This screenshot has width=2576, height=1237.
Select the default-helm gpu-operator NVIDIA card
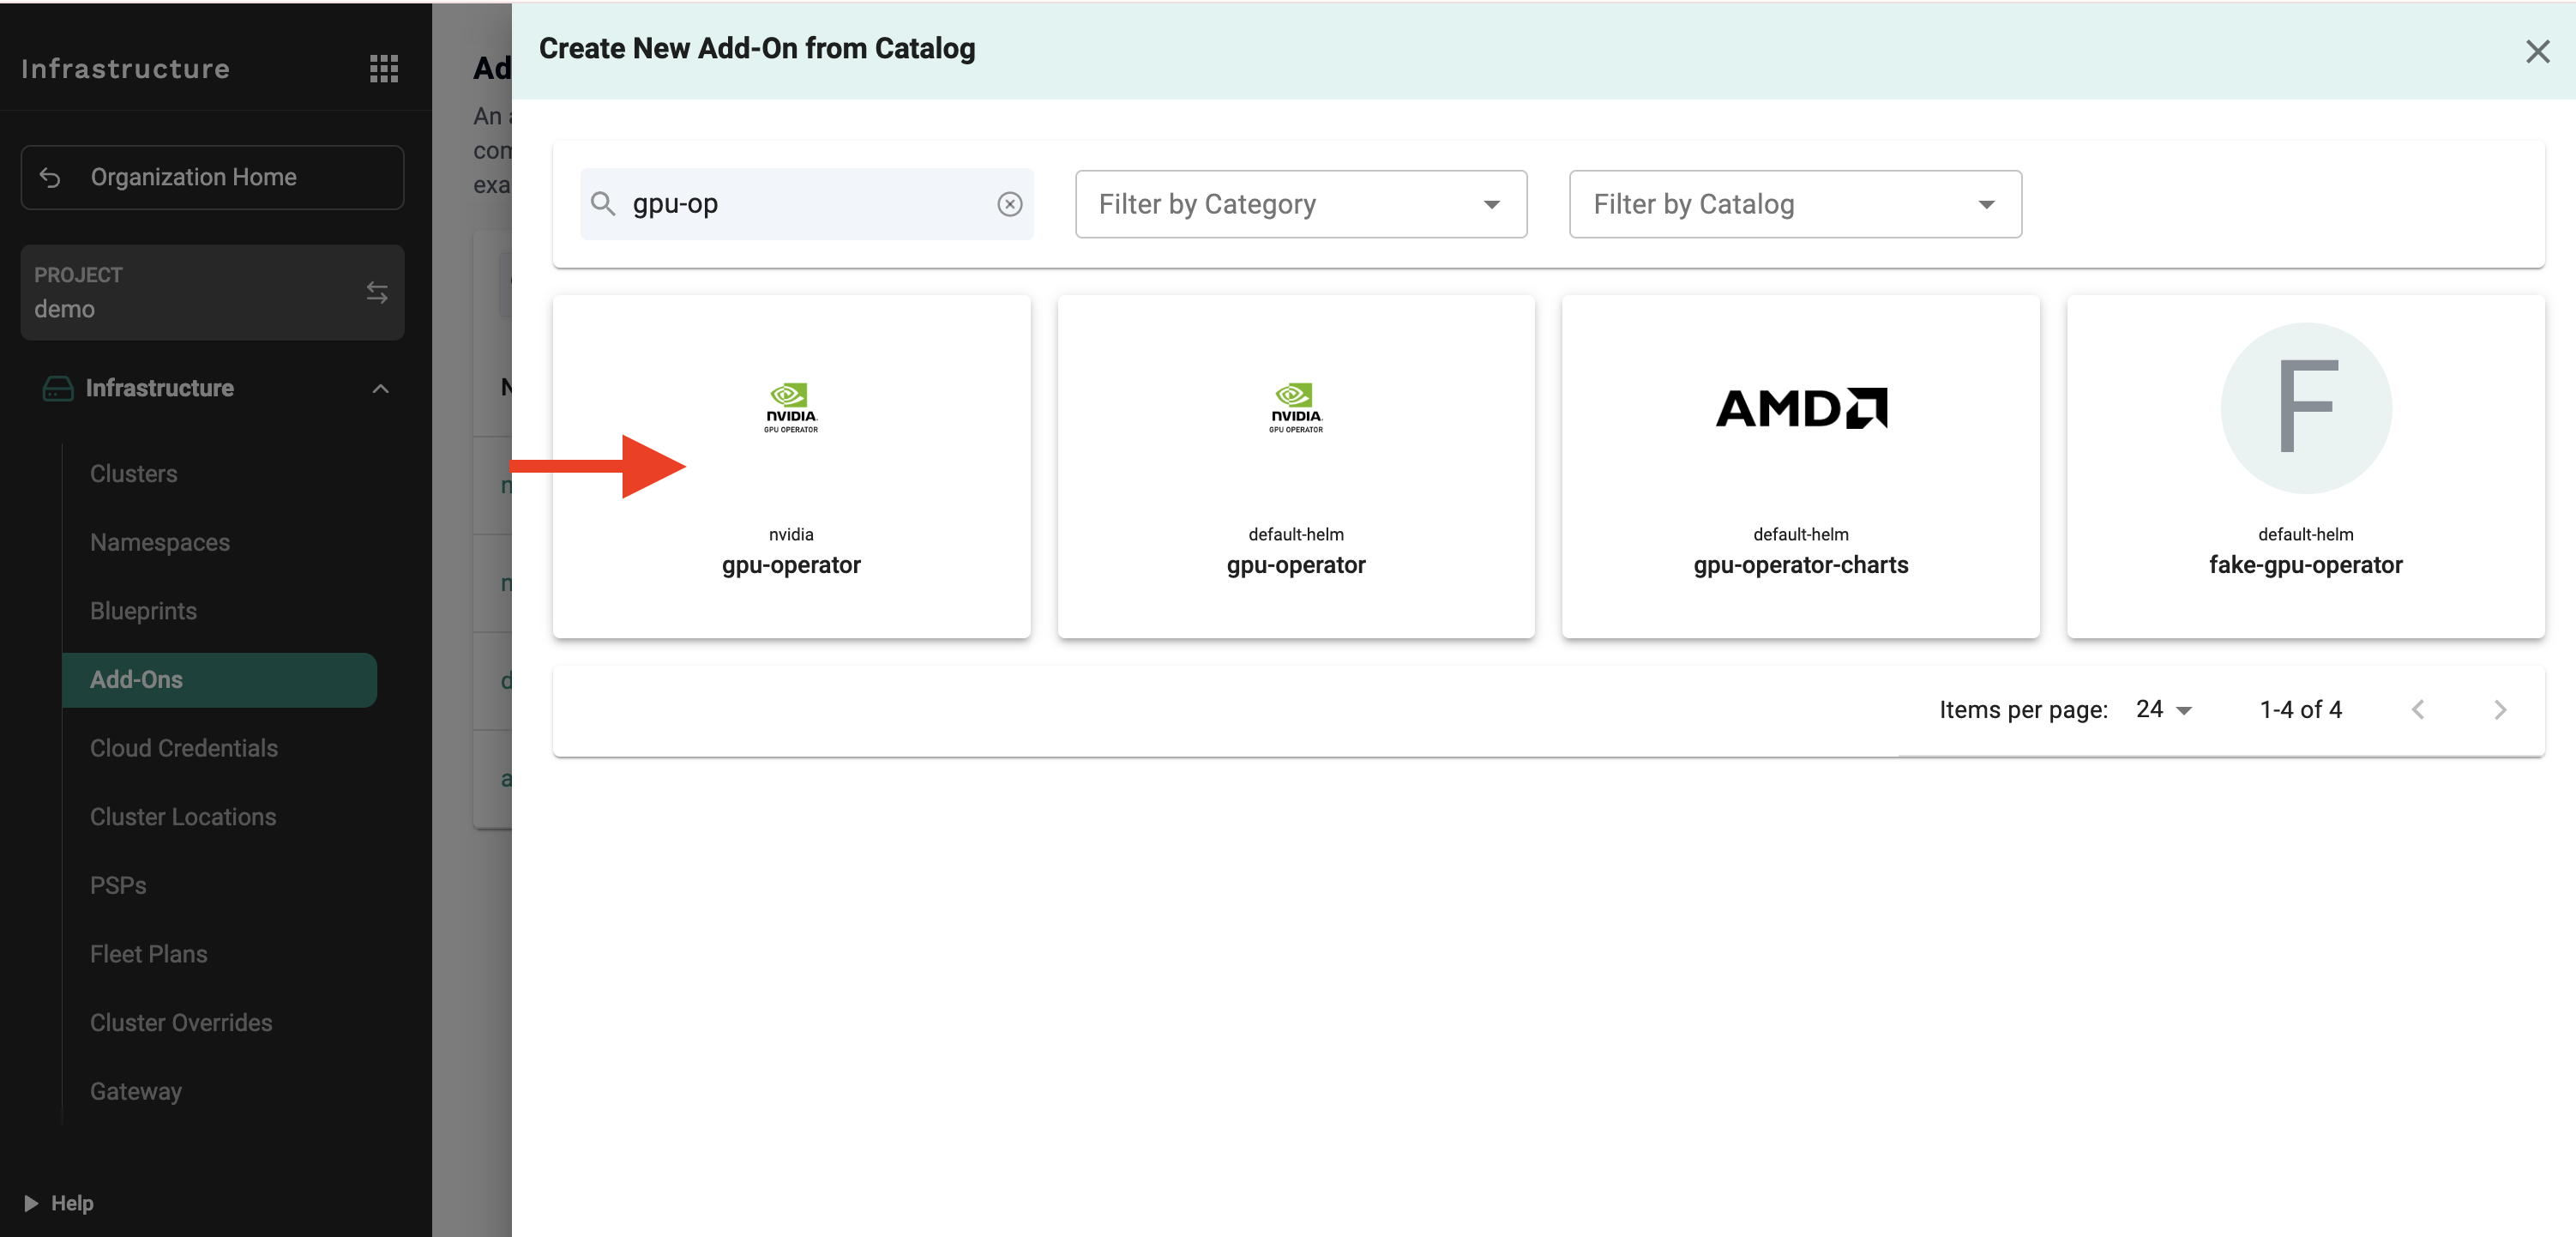pyautogui.click(x=1295, y=466)
